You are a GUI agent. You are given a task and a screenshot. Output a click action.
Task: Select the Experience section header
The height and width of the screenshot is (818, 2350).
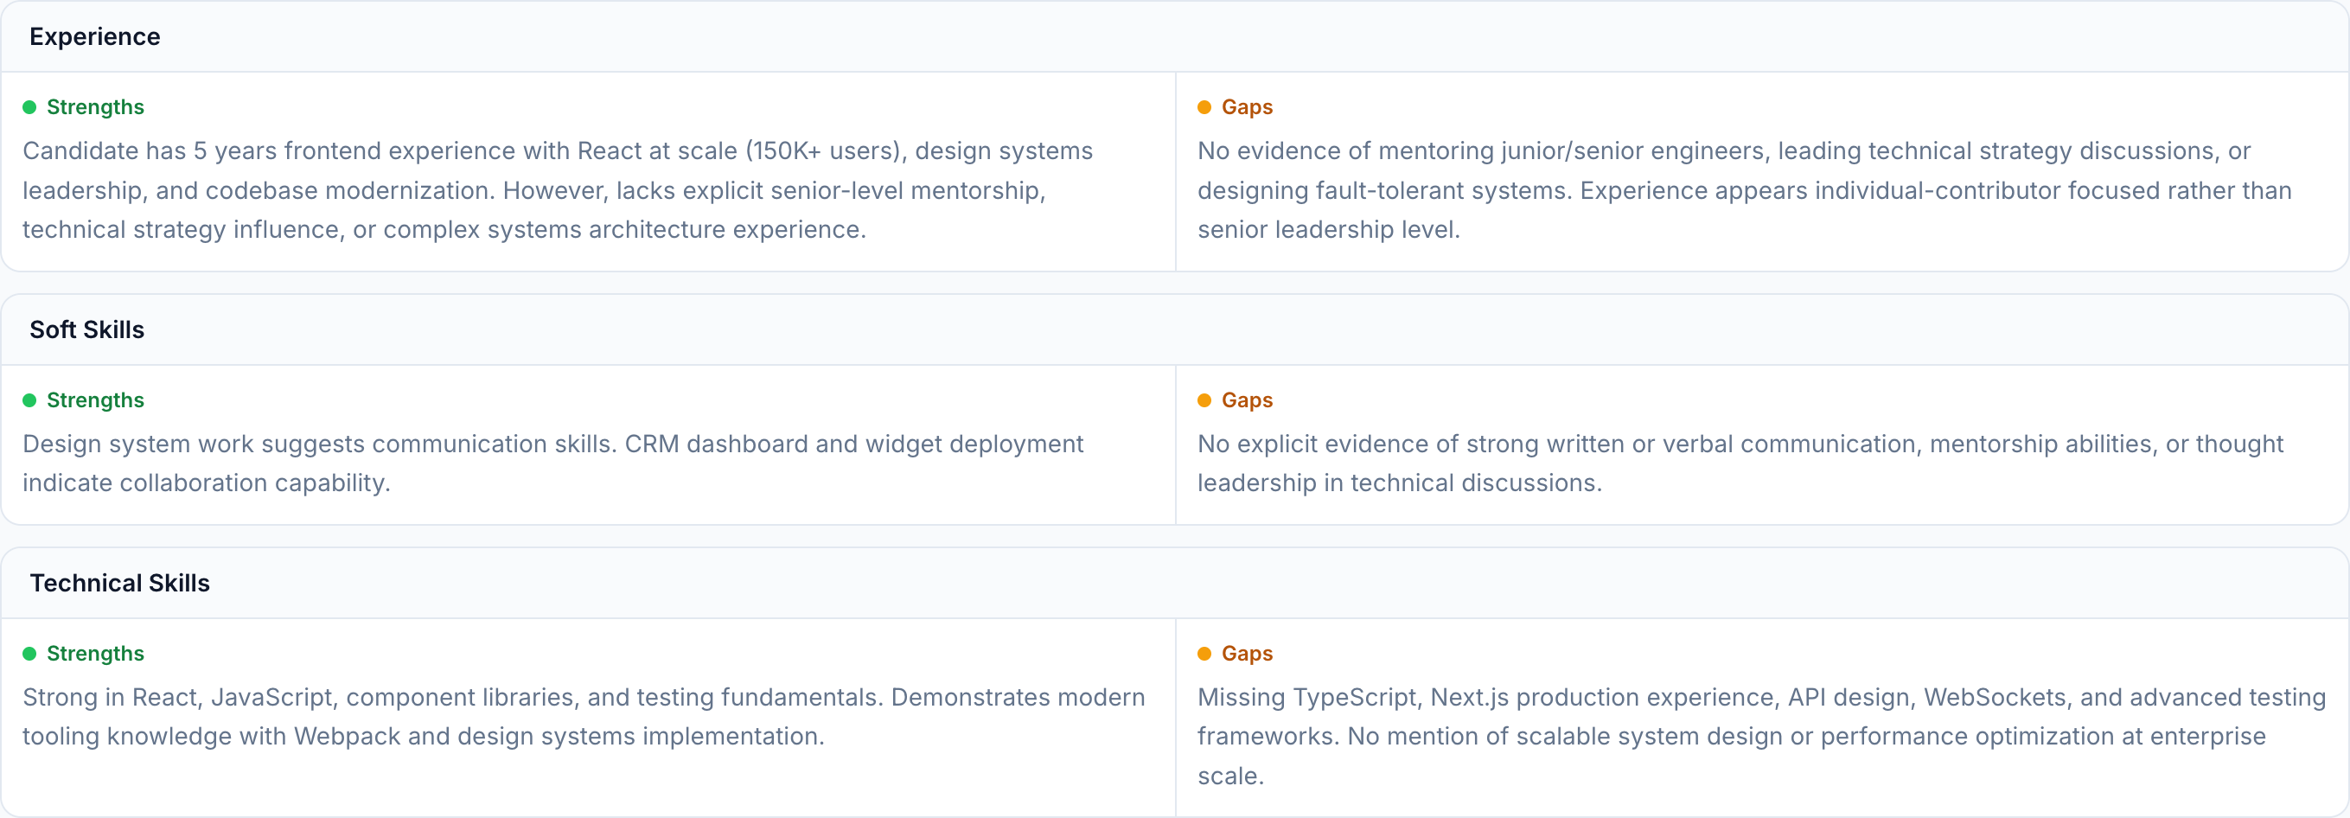[95, 36]
